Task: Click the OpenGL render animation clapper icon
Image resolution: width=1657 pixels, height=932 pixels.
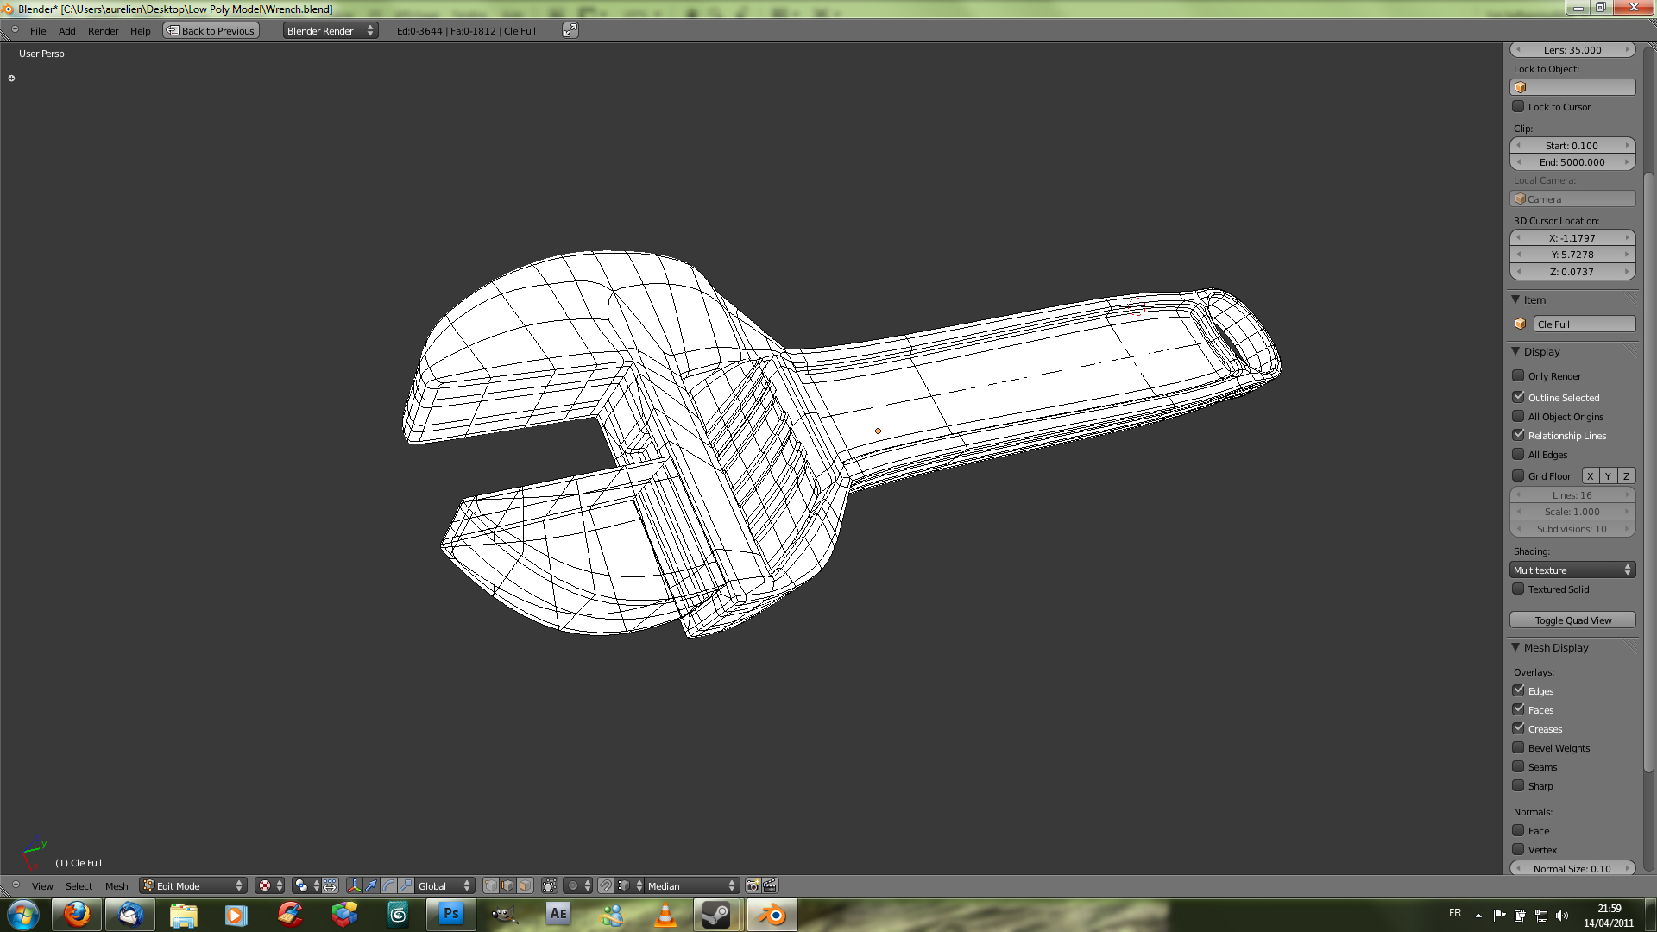Action: 770,885
